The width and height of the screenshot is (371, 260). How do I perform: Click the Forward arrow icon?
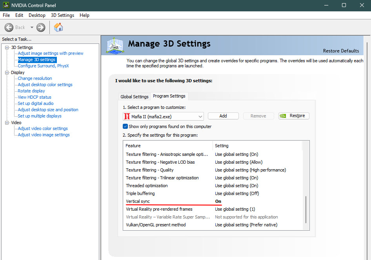click(x=41, y=27)
